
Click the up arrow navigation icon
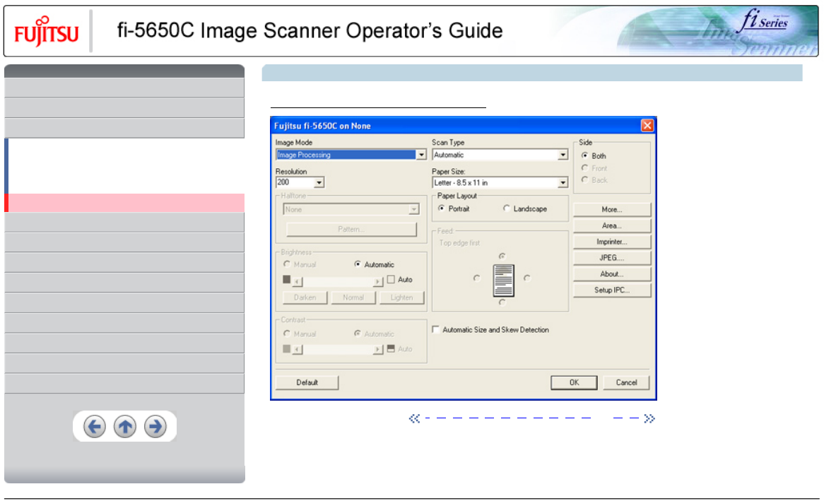(125, 426)
